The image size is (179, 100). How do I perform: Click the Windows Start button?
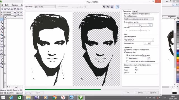(x=3, y=97)
